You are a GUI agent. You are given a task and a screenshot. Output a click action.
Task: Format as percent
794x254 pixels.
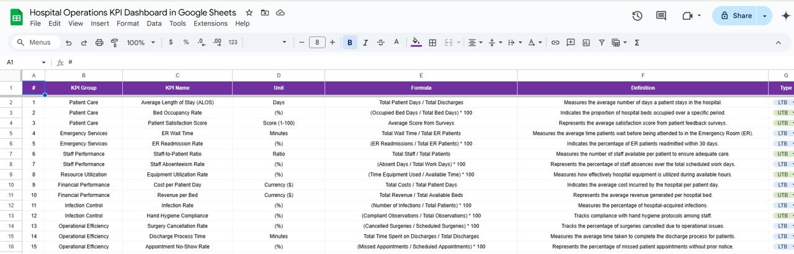click(x=185, y=43)
